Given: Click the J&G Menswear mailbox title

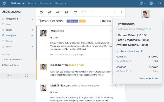Looking at the screenshot, I should pos(12,12).
